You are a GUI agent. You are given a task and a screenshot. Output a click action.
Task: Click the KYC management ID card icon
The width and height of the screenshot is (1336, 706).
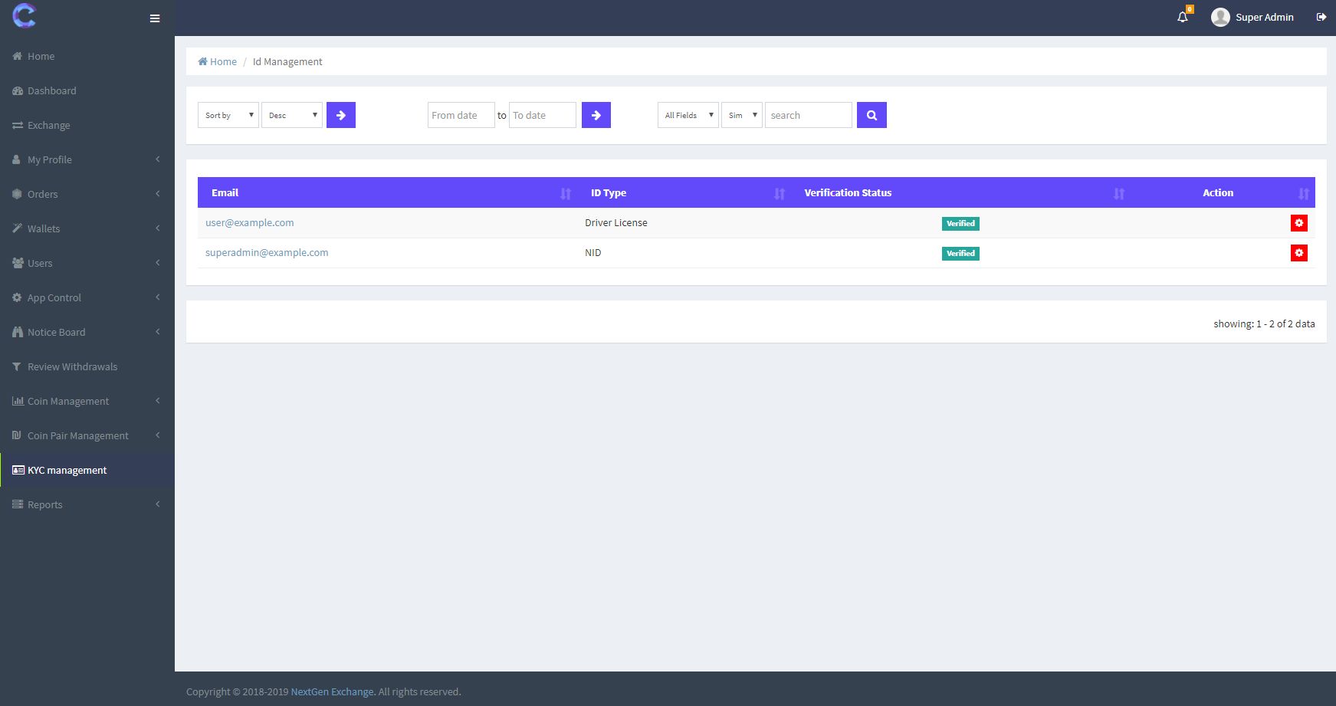18,470
